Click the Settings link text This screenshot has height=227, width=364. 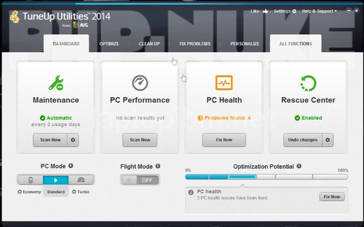tap(282, 11)
